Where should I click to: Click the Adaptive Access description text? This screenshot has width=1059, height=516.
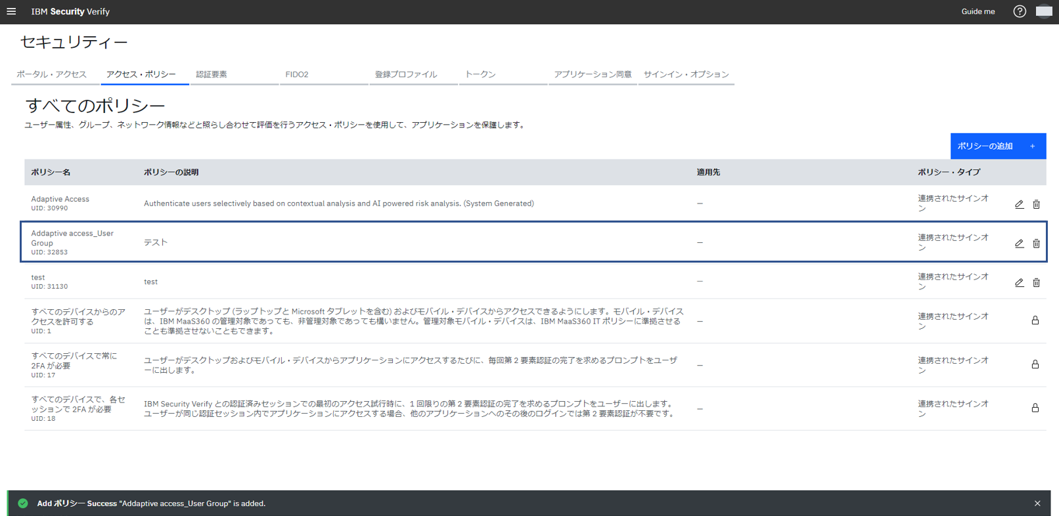[x=339, y=204]
